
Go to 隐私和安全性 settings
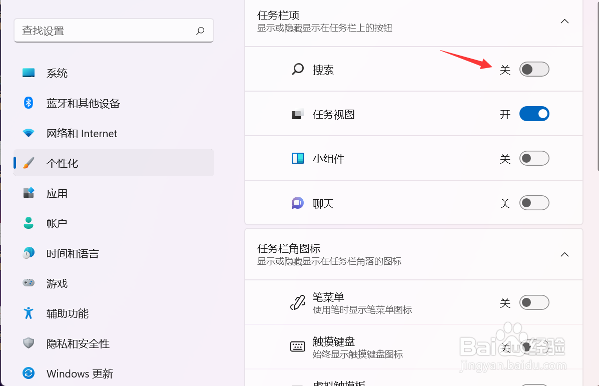coord(114,343)
